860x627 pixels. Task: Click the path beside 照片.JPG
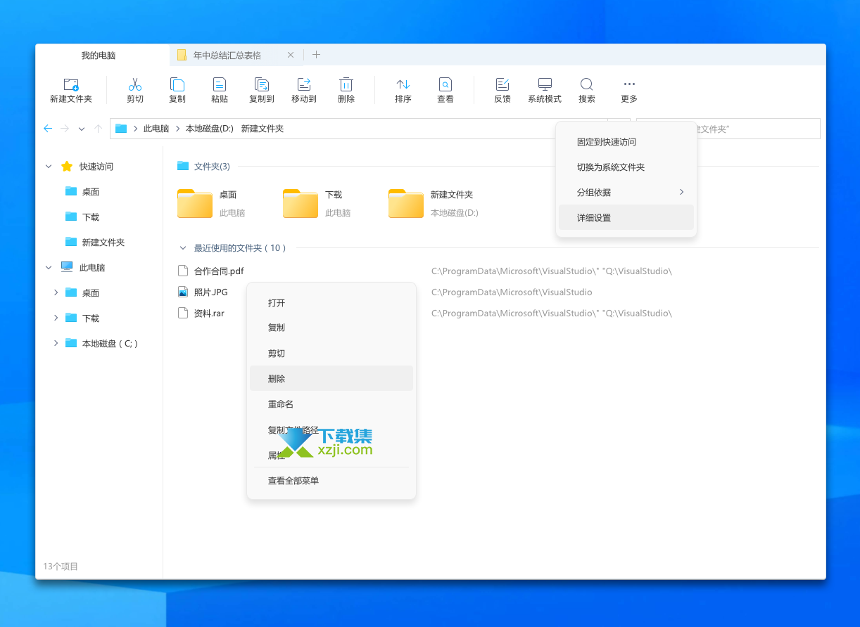[x=512, y=292]
